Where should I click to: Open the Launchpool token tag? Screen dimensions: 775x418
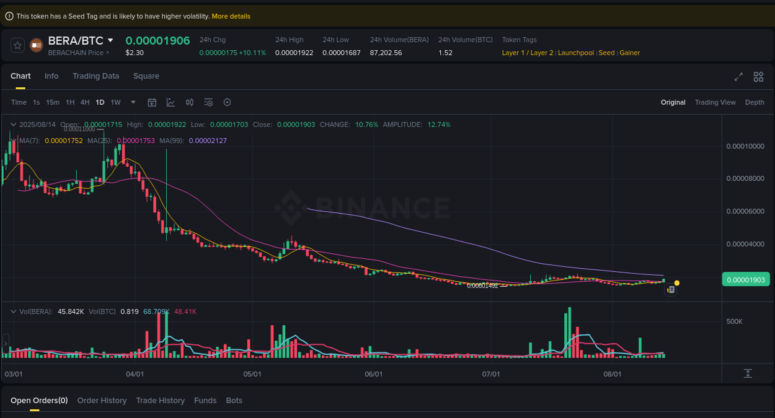click(x=576, y=53)
